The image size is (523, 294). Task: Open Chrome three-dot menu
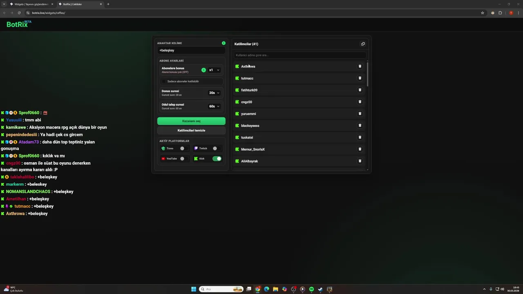[x=518, y=13]
